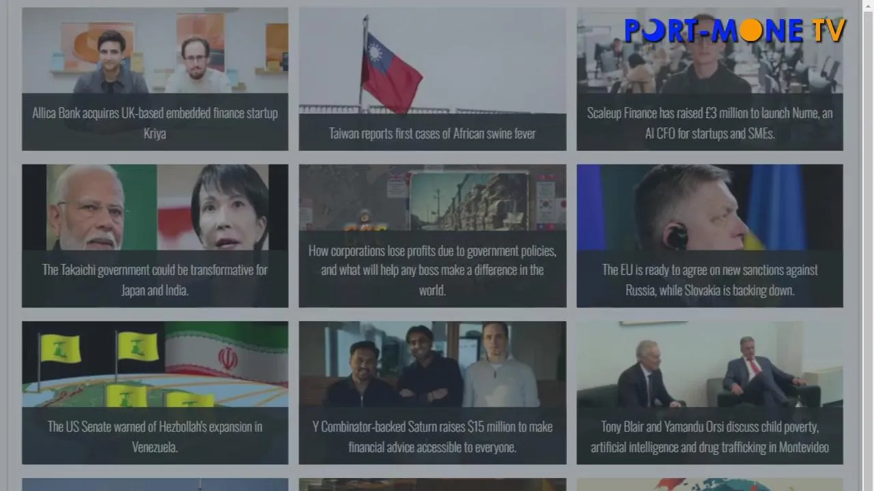
Task: Open the Tony Blair and Yamandu Orsi headline
Action: (709, 436)
